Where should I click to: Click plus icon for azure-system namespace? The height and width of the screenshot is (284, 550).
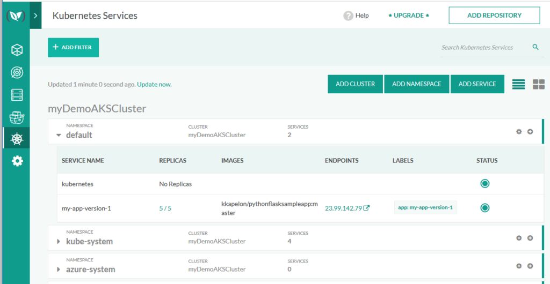tap(530, 266)
